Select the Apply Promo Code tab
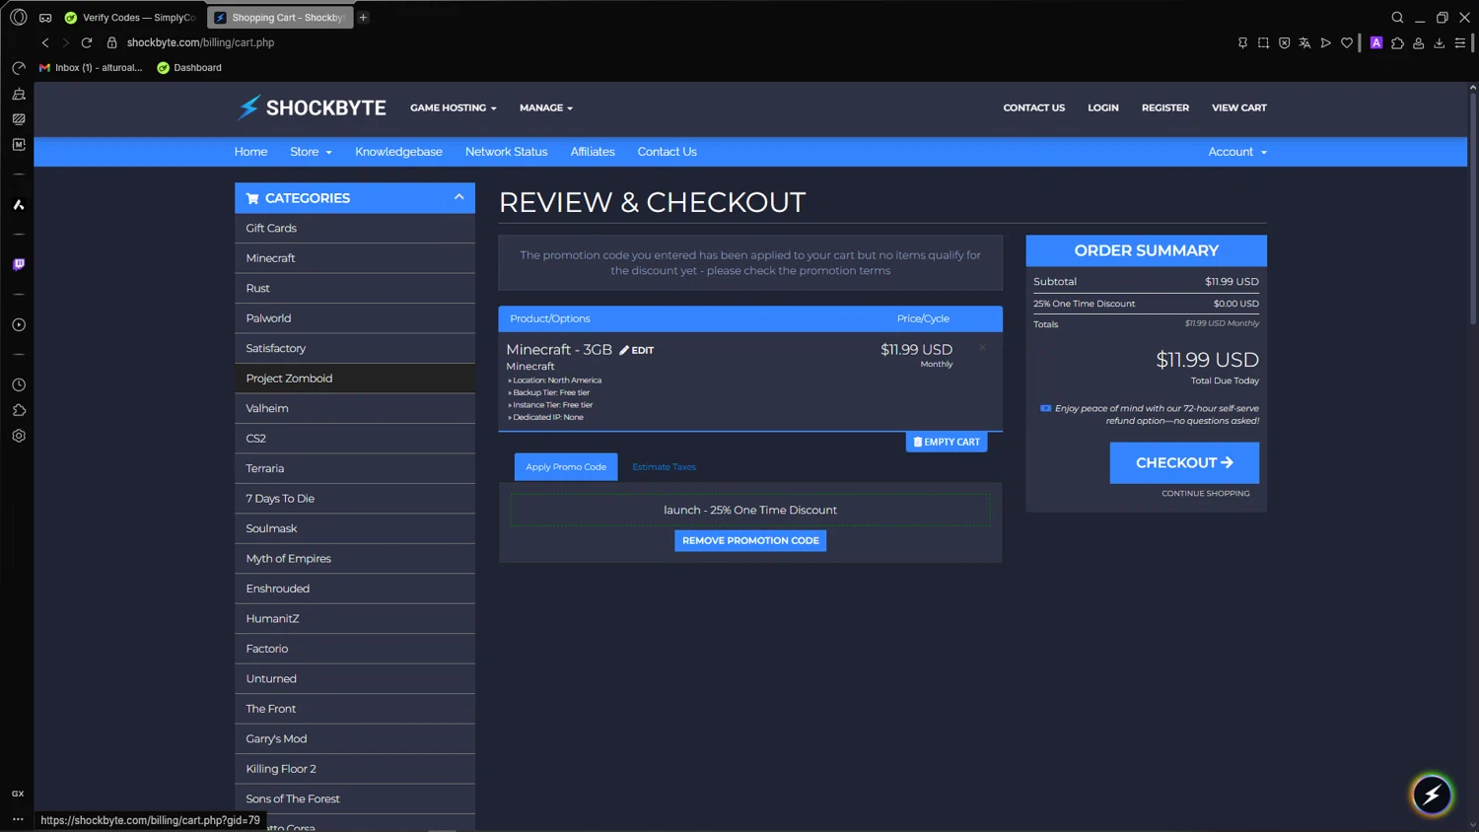The height and width of the screenshot is (832, 1479). click(566, 466)
